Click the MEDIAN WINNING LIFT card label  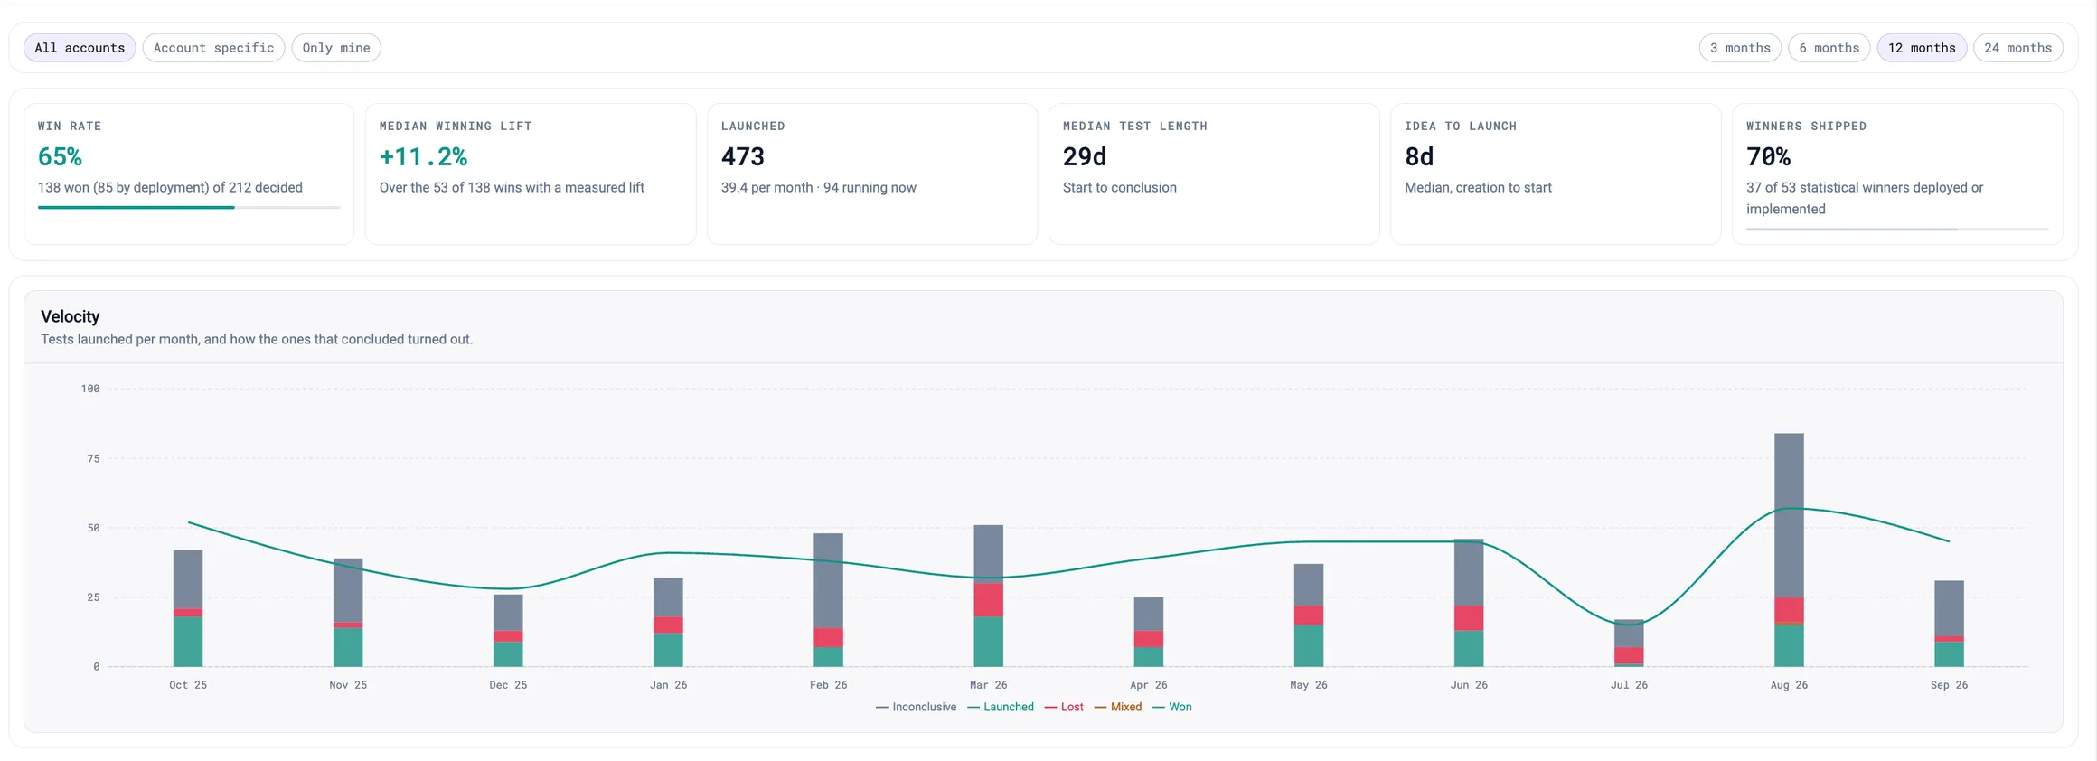[x=456, y=127]
